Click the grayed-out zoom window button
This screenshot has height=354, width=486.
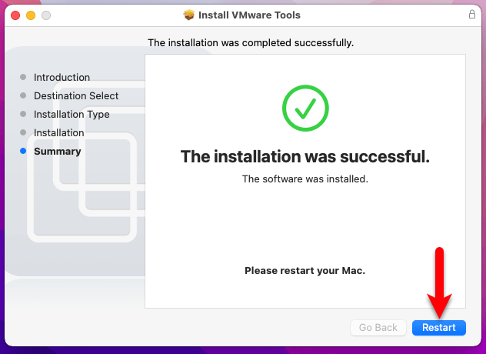click(x=46, y=15)
